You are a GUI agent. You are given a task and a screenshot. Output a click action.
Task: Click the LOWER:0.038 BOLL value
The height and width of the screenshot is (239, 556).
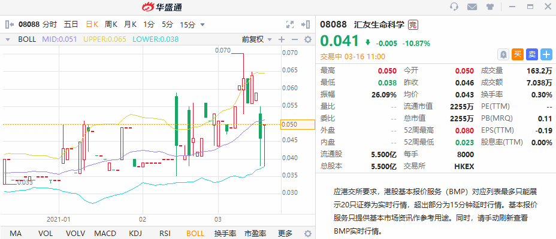tap(156, 39)
